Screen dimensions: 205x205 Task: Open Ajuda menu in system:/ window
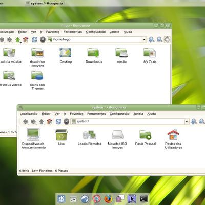coord(152,114)
